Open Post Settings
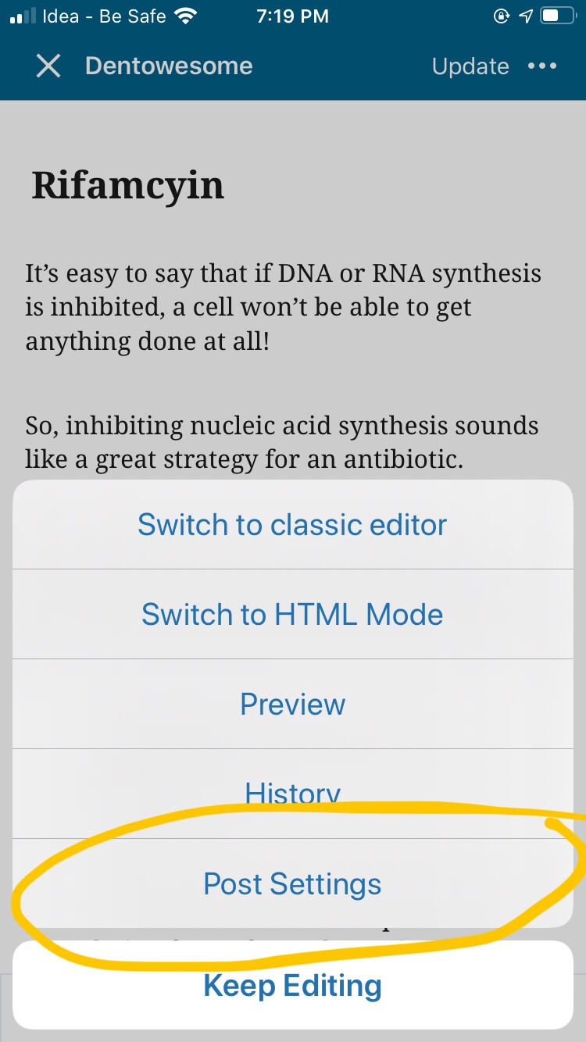 [292, 884]
